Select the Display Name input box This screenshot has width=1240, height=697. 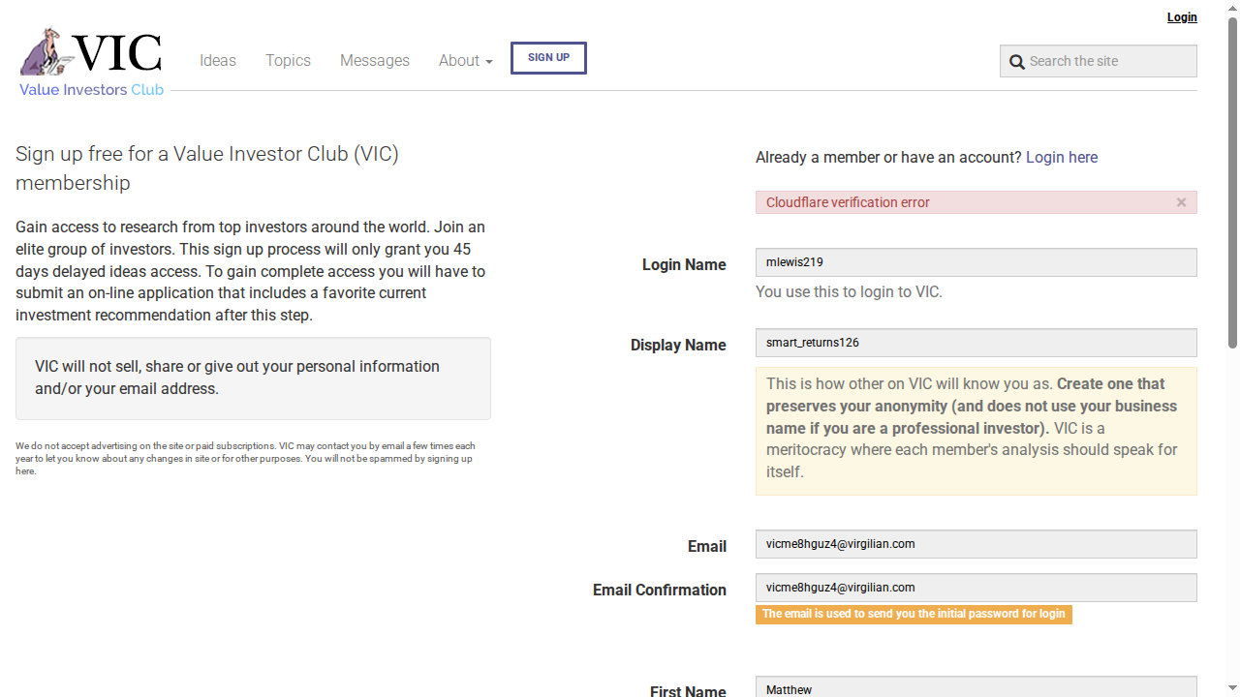[976, 343]
